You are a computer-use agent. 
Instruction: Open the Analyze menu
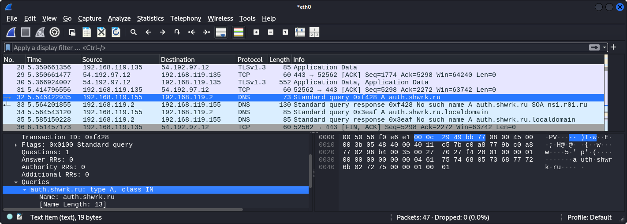(x=119, y=18)
